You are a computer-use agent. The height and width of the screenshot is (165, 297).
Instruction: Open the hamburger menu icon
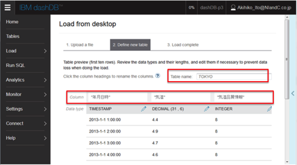click(x=7, y=7)
